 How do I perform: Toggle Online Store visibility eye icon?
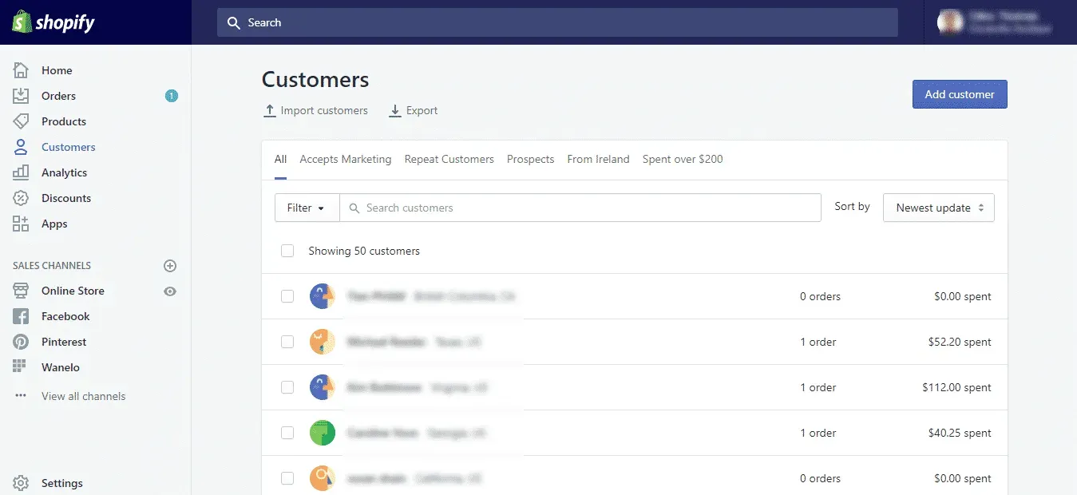click(x=169, y=291)
